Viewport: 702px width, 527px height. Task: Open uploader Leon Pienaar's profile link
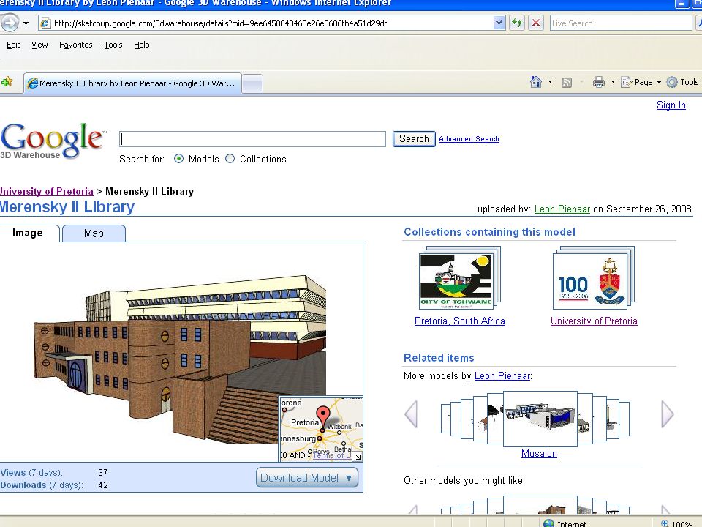562,209
